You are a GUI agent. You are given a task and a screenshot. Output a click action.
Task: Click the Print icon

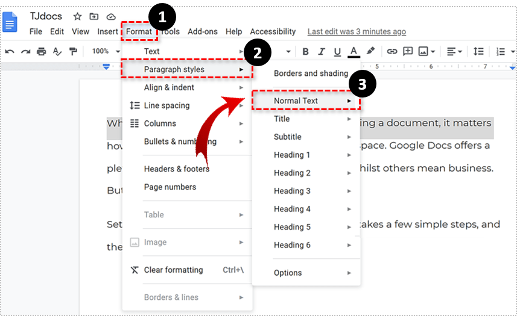click(41, 52)
